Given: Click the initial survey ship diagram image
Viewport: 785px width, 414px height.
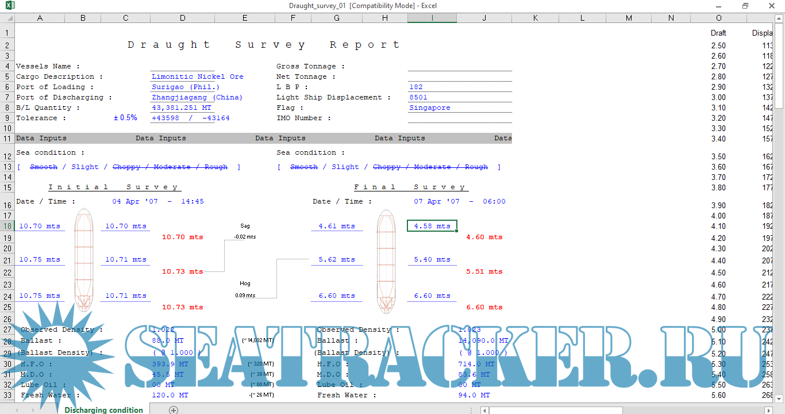Looking at the screenshot, I should click(x=84, y=260).
